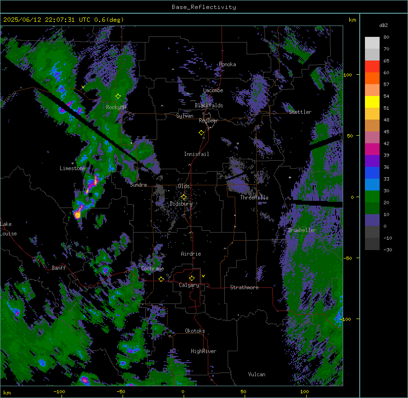Click the white plus marker north of Drumheller

[x=290, y=177]
